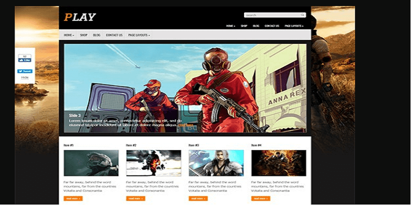Open the Item #3 thumbnail image
The width and height of the screenshot is (411, 205).
tap(216, 163)
